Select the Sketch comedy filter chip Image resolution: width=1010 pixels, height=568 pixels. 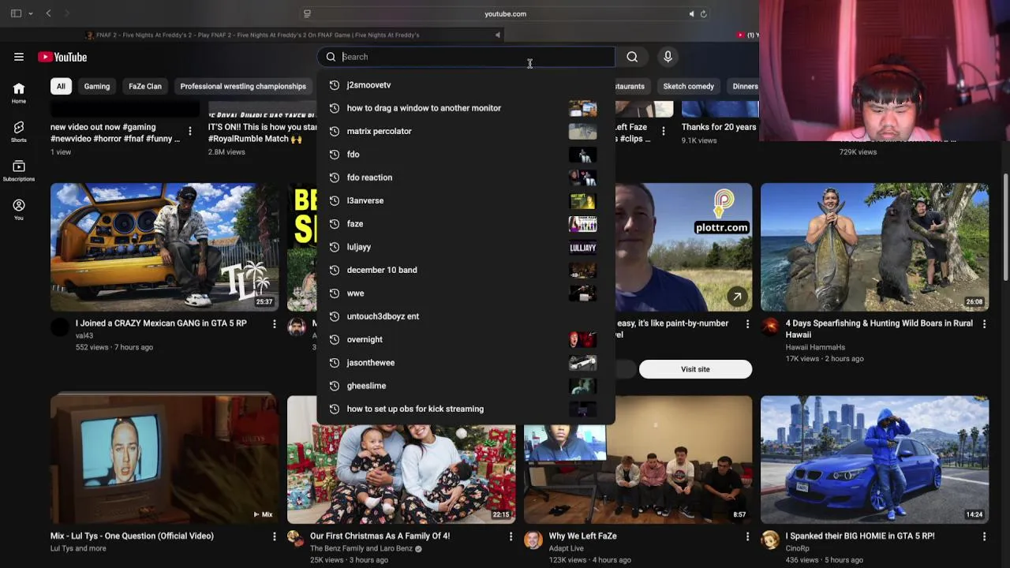coord(688,86)
